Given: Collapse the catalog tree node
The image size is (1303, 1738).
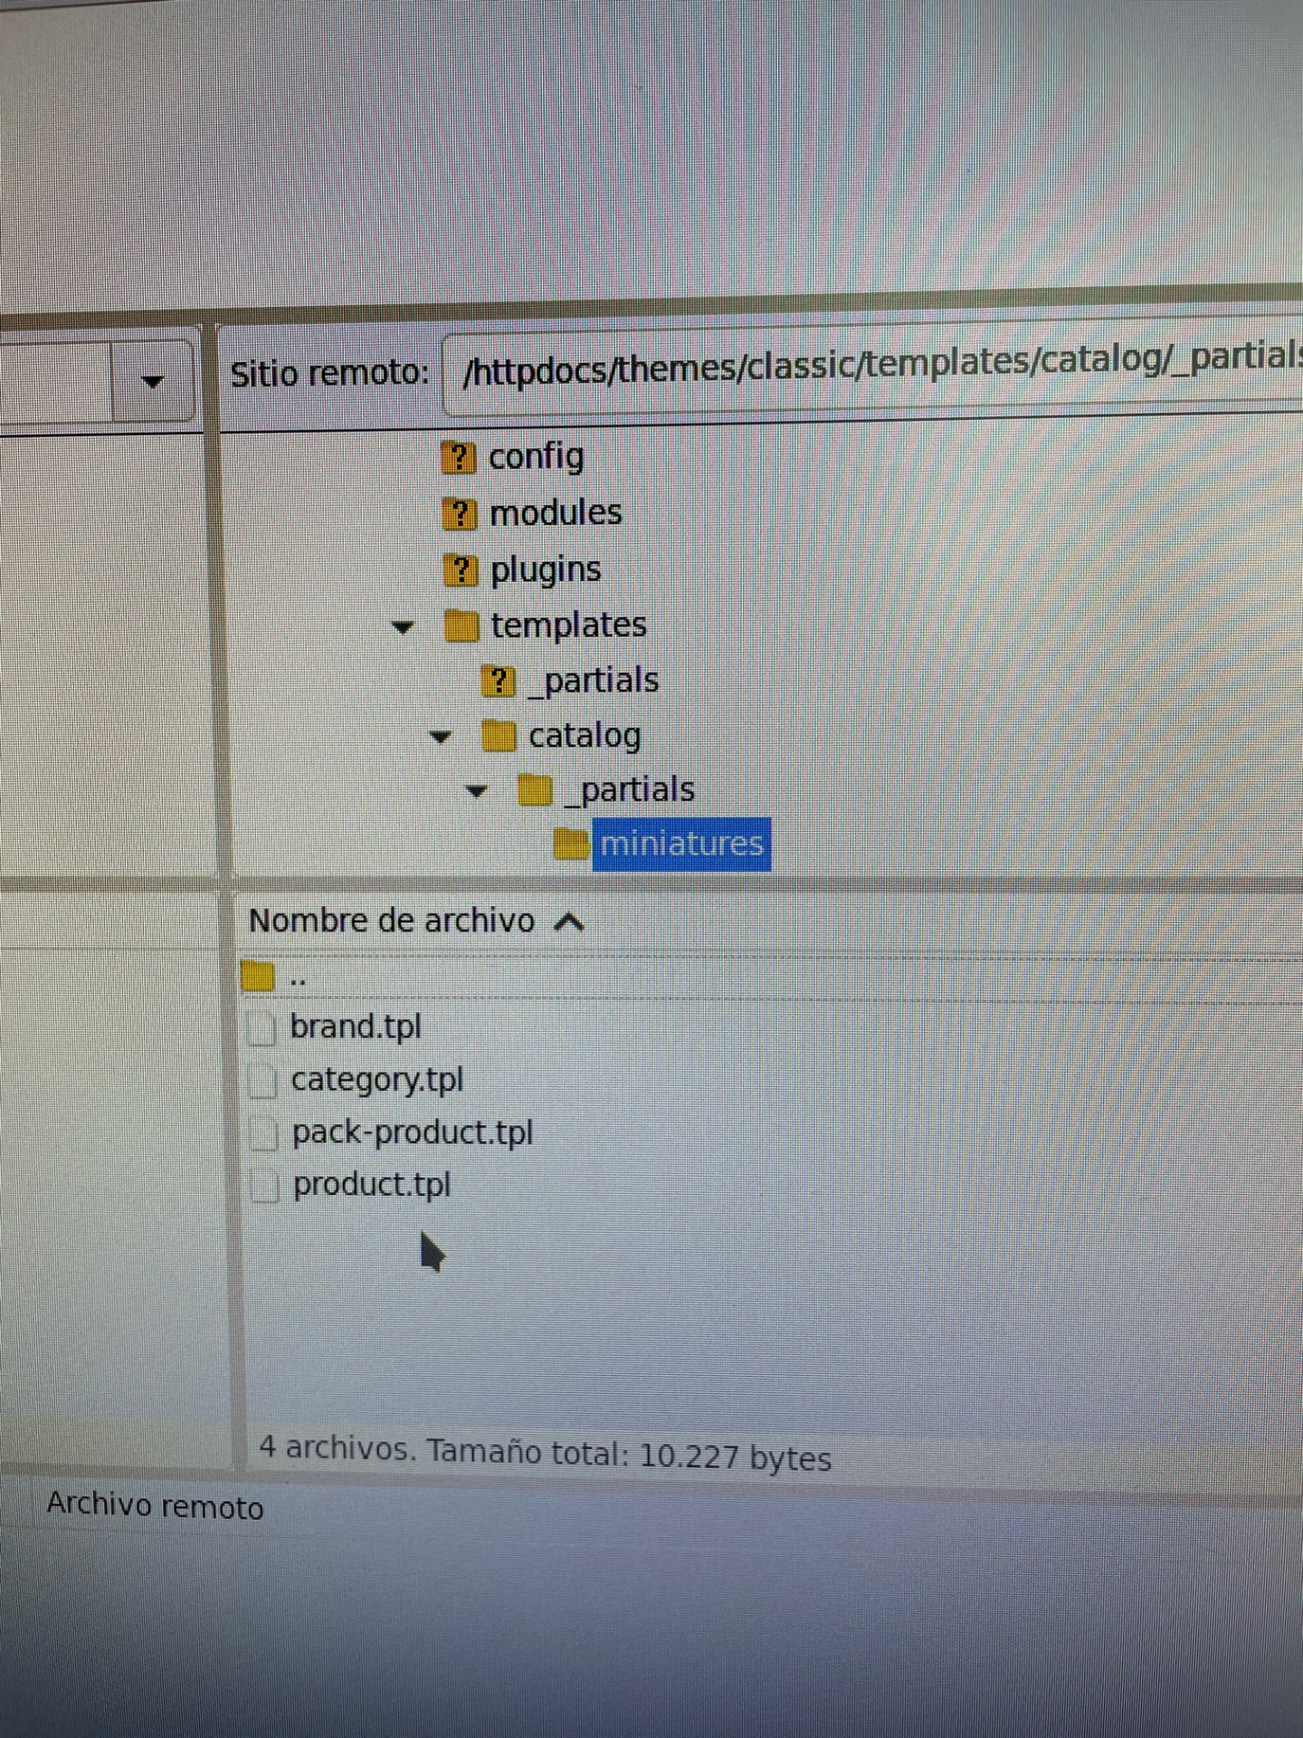Looking at the screenshot, I should [441, 737].
